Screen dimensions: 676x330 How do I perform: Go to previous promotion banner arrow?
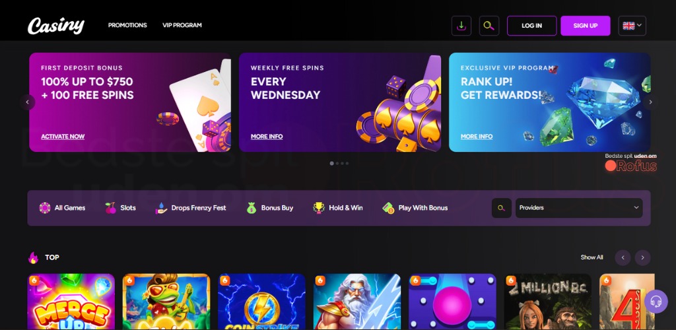coord(28,102)
